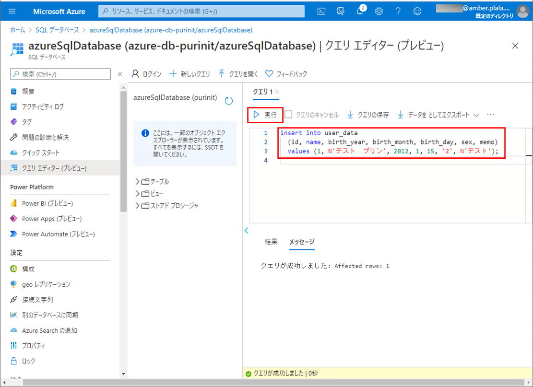Create a 新しいクエリ from the toolbar
The image size is (533, 387).
pyautogui.click(x=190, y=74)
